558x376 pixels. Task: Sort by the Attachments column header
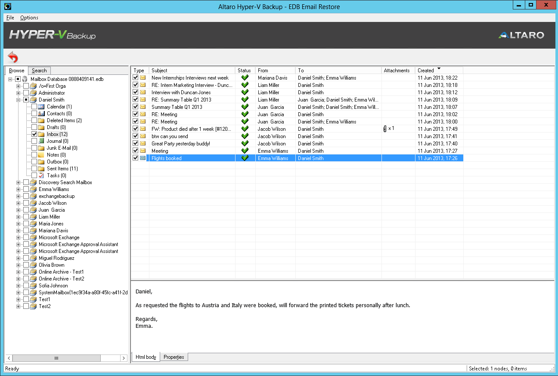pos(398,70)
